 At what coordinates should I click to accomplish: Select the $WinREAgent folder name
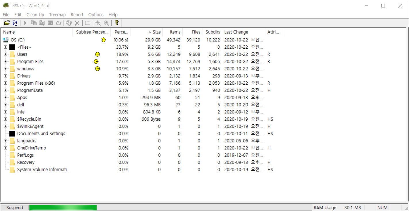click(30, 126)
